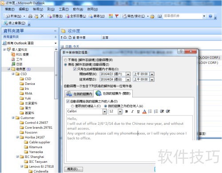Apply Bold formatting in auto-reply editor

coord(127,111)
